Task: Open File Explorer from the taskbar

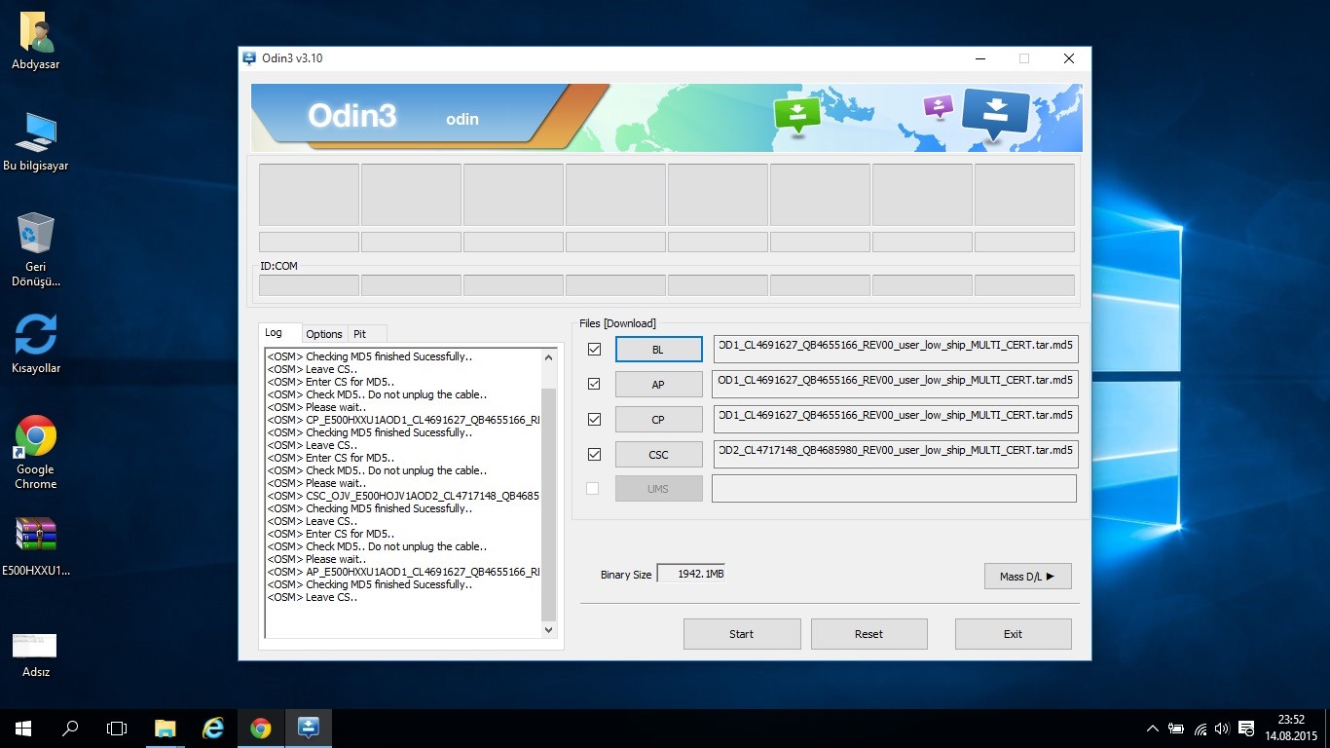Action: click(166, 728)
